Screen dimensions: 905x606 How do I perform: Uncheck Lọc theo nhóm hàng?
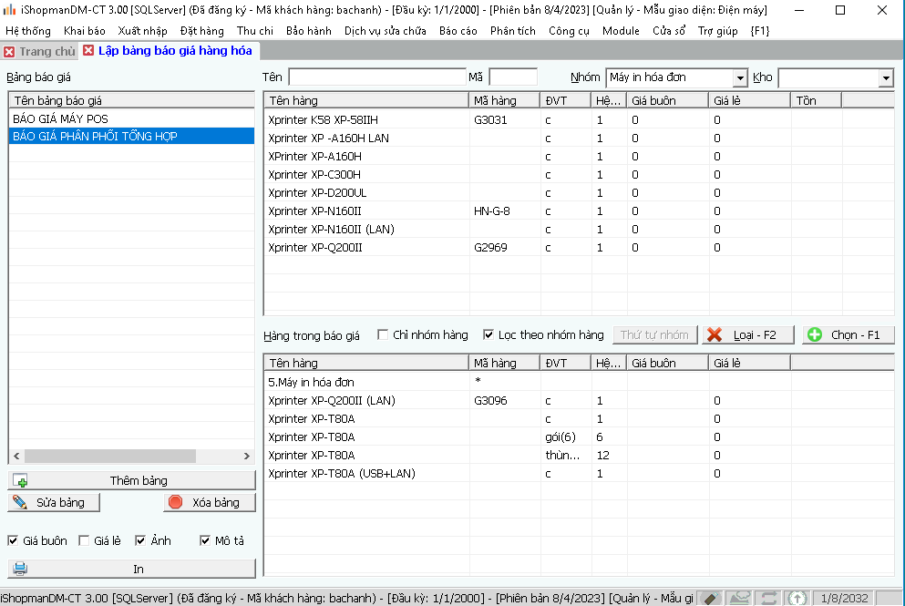pyautogui.click(x=488, y=334)
